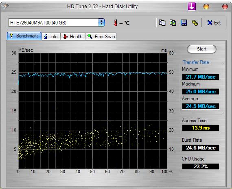Open the options gear icon
The image size is (232, 189).
coord(195,23)
